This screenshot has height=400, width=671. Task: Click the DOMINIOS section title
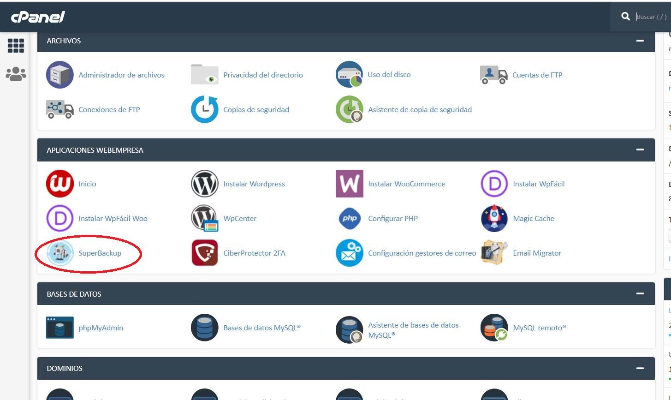pos(65,368)
